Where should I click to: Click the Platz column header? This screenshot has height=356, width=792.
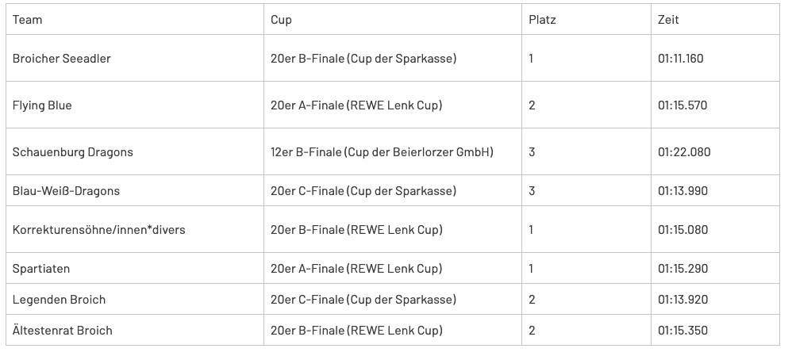(542, 20)
